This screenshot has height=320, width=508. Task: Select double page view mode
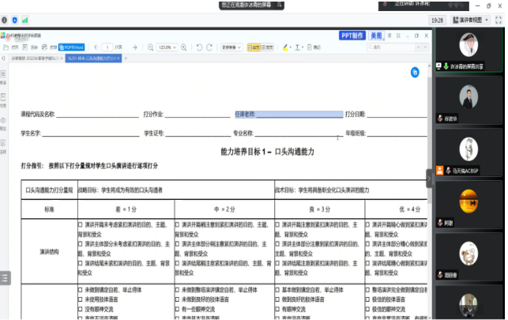pos(267,47)
